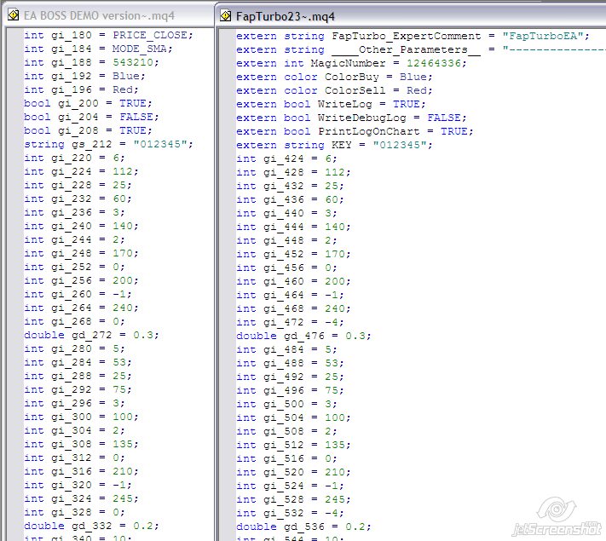The height and width of the screenshot is (541, 606).
Task: Click line 'int gi_324 = 245;'
Action: coord(81,498)
